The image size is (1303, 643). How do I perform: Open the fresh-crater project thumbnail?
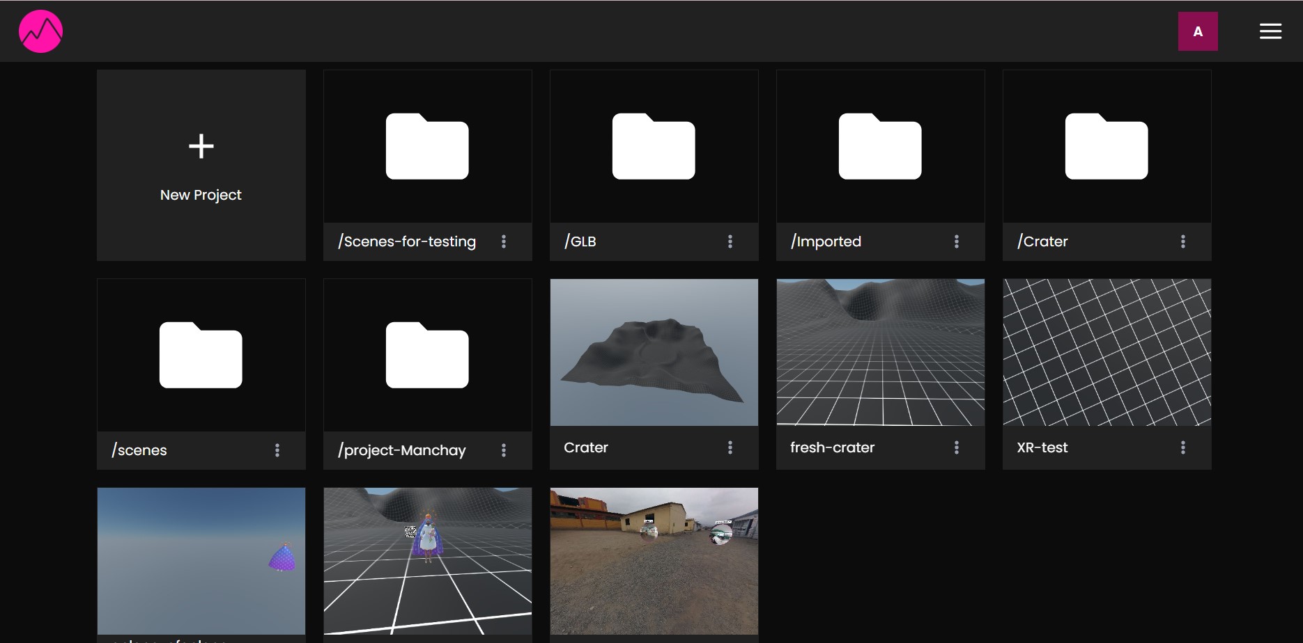[881, 352]
